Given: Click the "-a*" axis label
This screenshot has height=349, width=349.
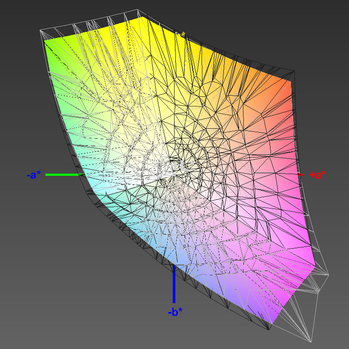Looking at the screenshot, I should click(34, 175).
